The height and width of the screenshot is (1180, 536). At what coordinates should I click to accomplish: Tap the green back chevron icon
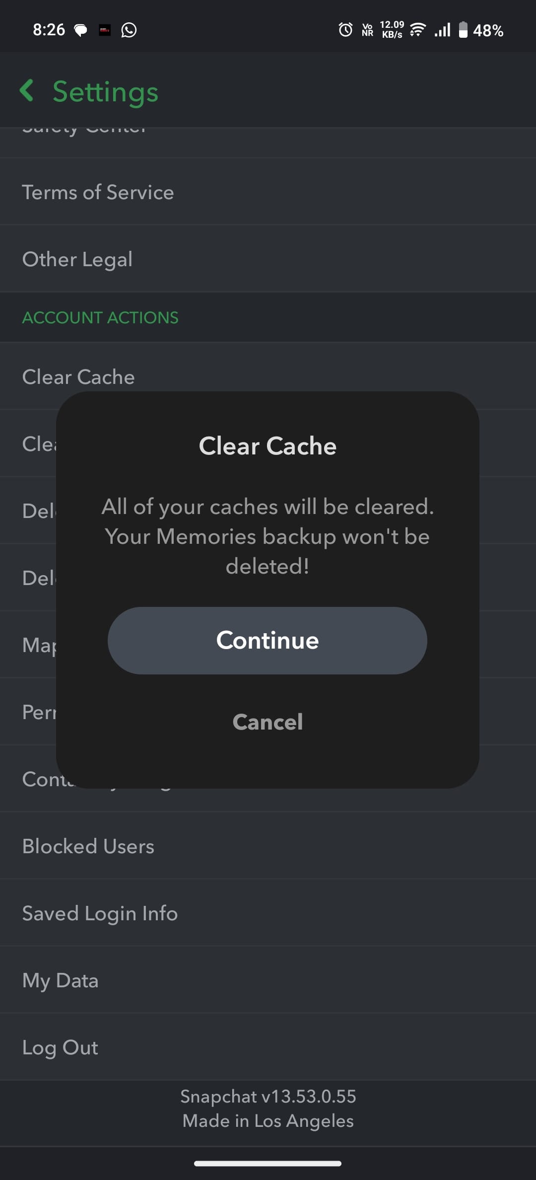(27, 91)
